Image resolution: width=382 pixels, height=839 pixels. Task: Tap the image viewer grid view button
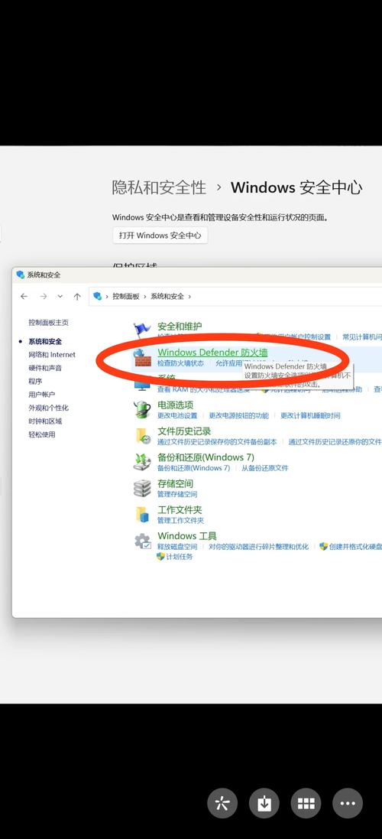pyautogui.click(x=306, y=803)
